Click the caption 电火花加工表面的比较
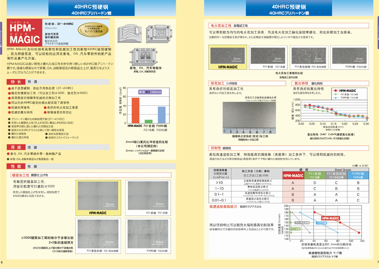This screenshot has width=379, height=269. pos(289,73)
